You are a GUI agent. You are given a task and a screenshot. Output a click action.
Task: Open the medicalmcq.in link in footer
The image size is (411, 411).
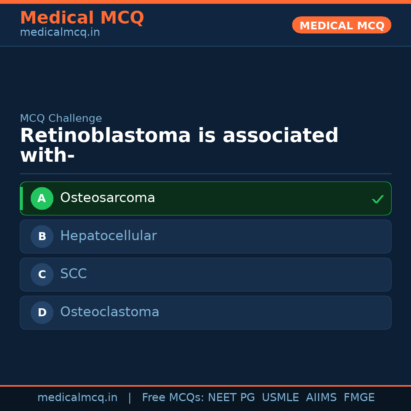pos(77,398)
